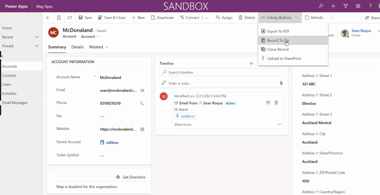Image resolution: width=380 pixels, height=195 pixels.
Task: Refresh the form
Action: (314, 18)
